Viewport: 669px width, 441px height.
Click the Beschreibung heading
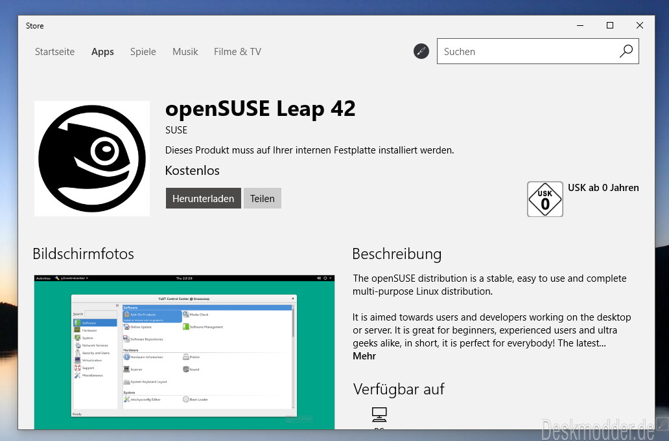[397, 254]
